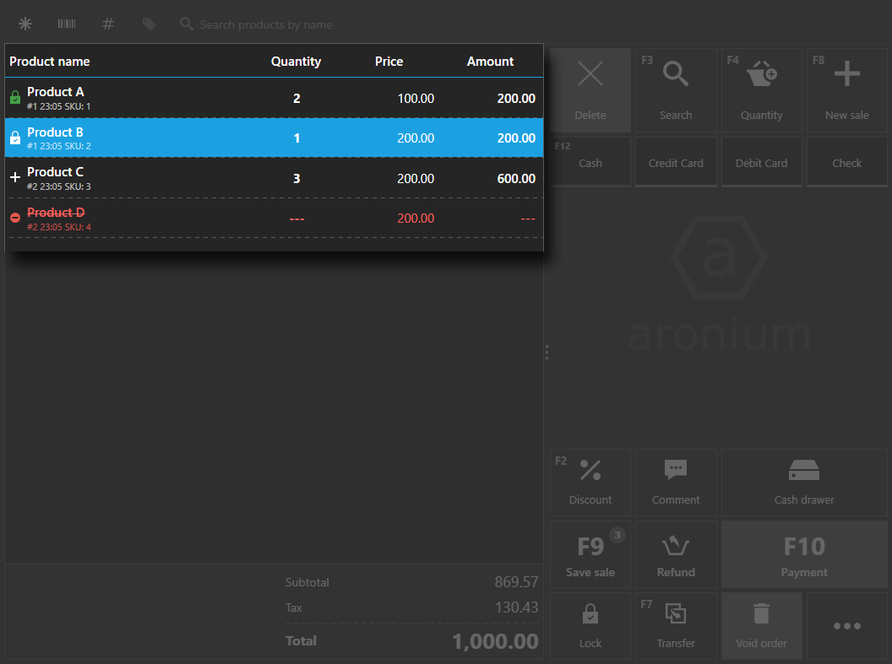
Task: Toggle the Lock button
Action: click(590, 626)
